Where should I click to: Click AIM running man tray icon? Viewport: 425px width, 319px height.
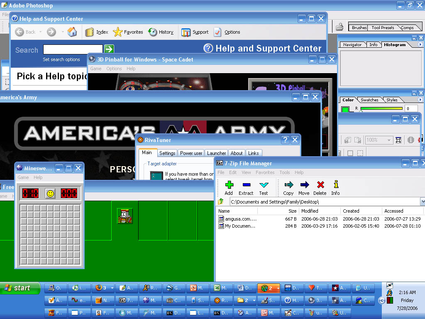(x=389, y=293)
